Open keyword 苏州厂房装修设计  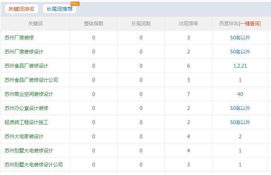pyautogui.click(x=24, y=52)
